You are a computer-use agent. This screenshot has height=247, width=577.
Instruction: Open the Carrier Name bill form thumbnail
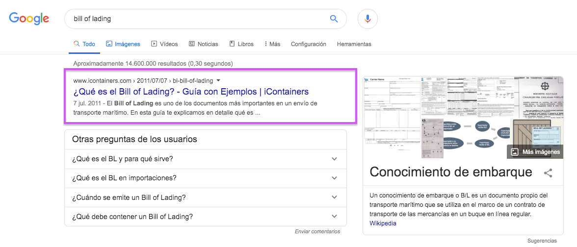point(392,114)
